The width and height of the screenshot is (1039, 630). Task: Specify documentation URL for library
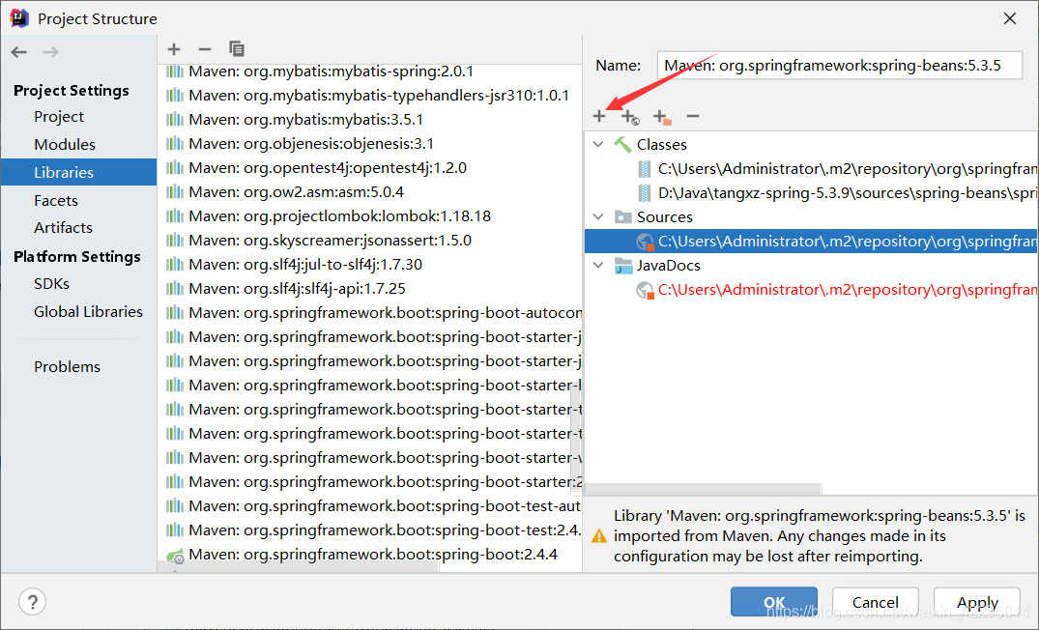point(630,117)
